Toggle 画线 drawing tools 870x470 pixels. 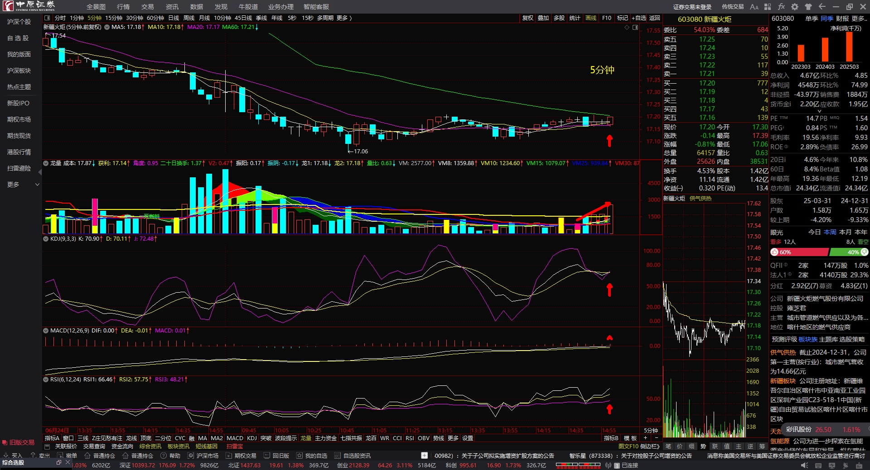click(591, 18)
